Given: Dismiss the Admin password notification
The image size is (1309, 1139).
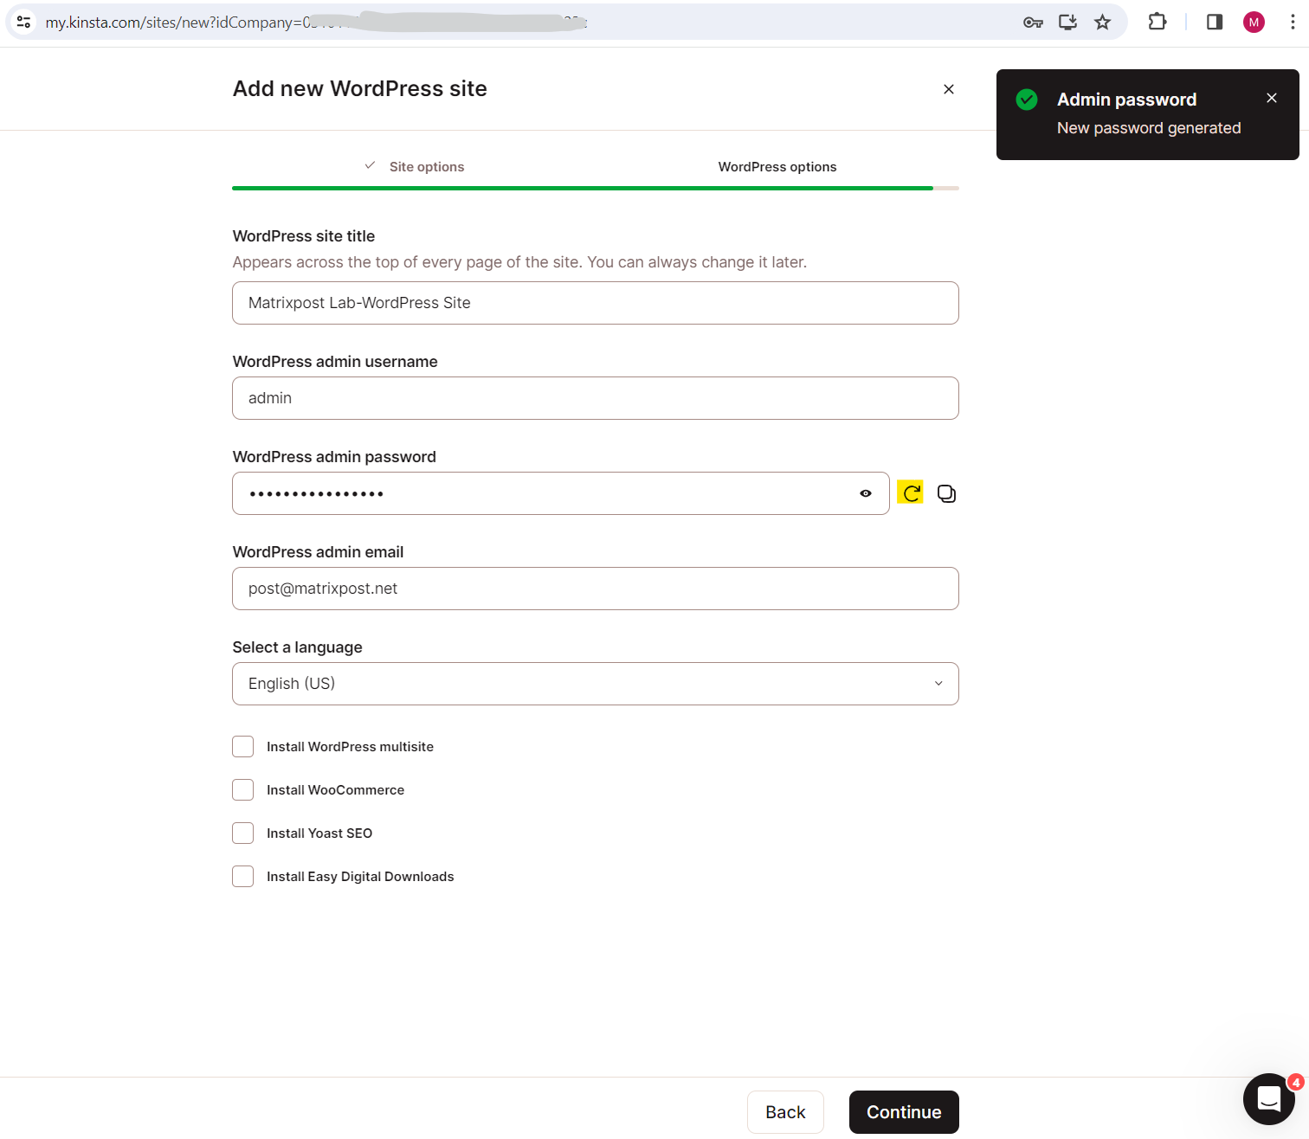Looking at the screenshot, I should click(x=1272, y=99).
